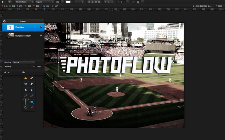Center align the text
Image resolution: width=225 pixels, height=140 pixels.
click(x=92, y=2)
